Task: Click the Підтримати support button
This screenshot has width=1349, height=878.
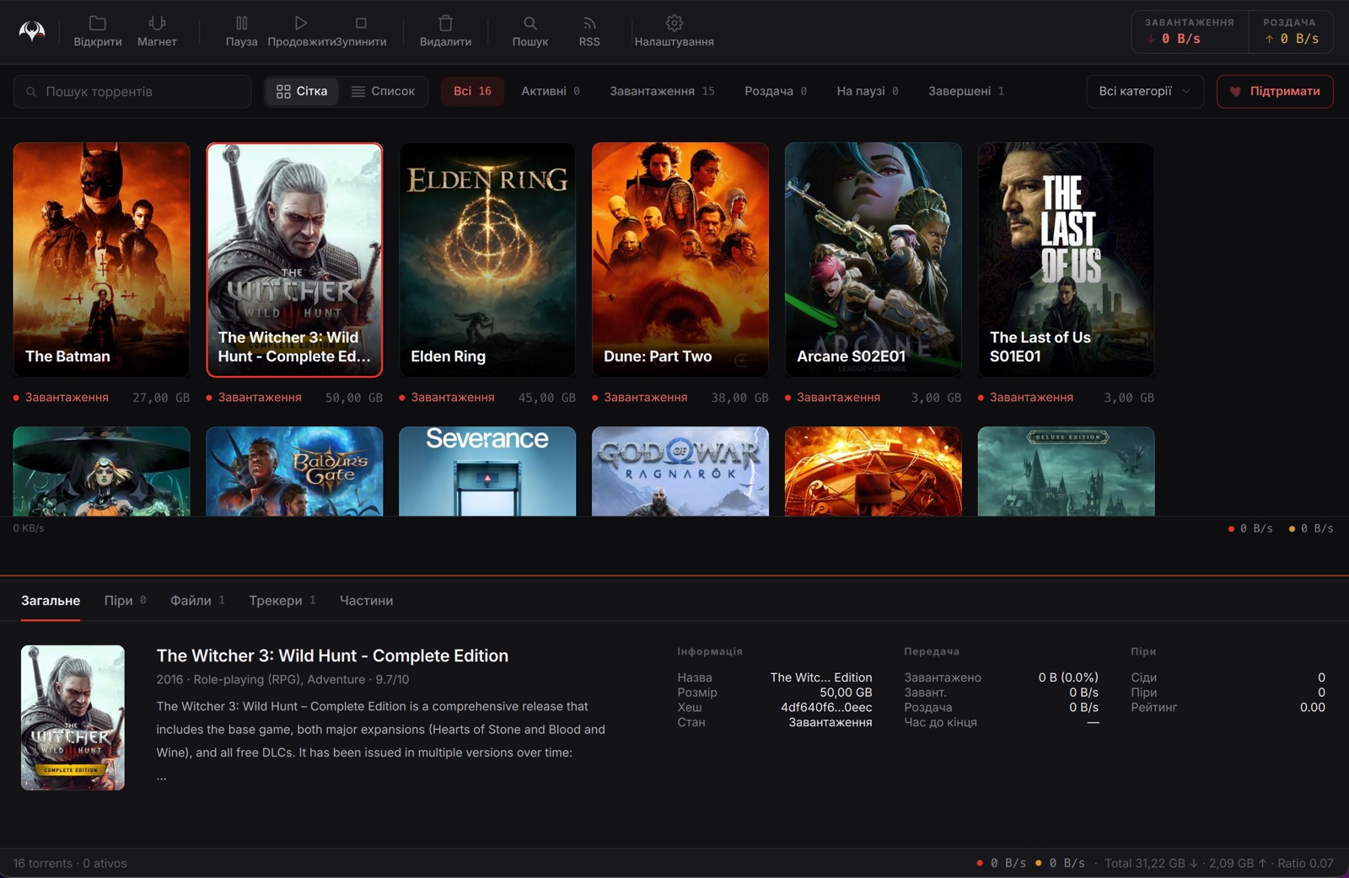Action: [x=1275, y=91]
